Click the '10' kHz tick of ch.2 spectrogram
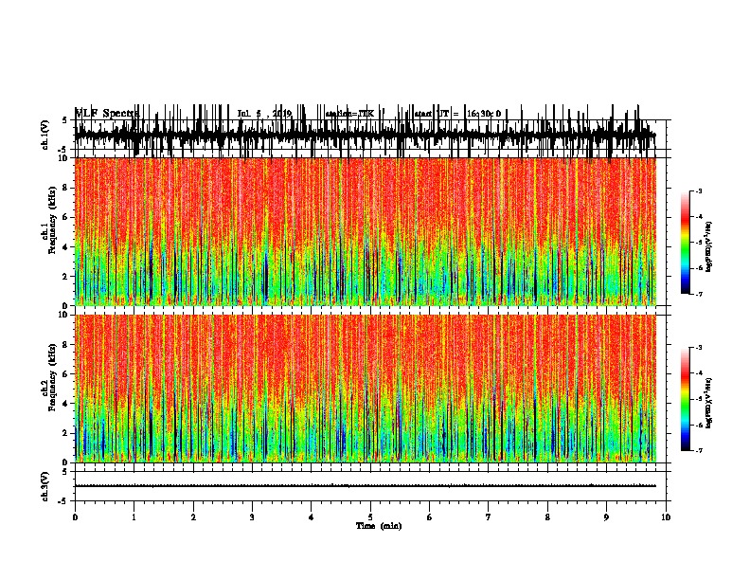 pyautogui.click(x=64, y=315)
